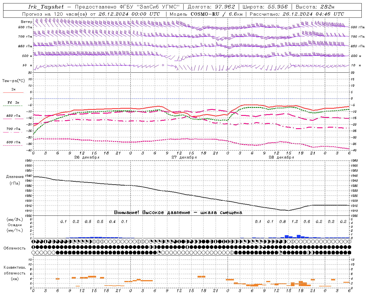Click the 0.8 precipitation value
The image size is (366, 293).
283,221
